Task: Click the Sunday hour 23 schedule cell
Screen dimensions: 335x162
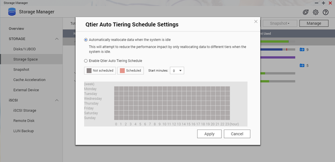Action: [227, 118]
